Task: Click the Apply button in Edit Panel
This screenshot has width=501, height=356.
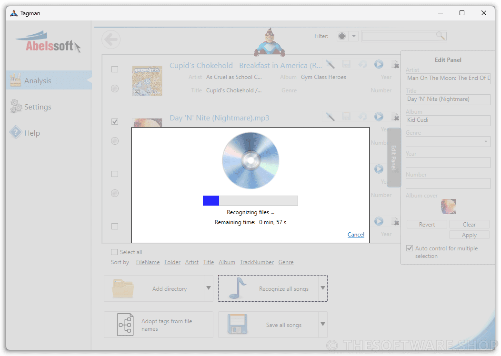Action: point(469,235)
